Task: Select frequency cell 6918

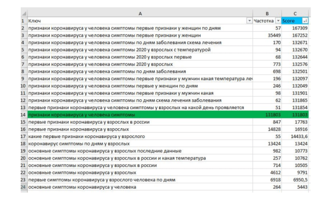Action: [267, 180]
